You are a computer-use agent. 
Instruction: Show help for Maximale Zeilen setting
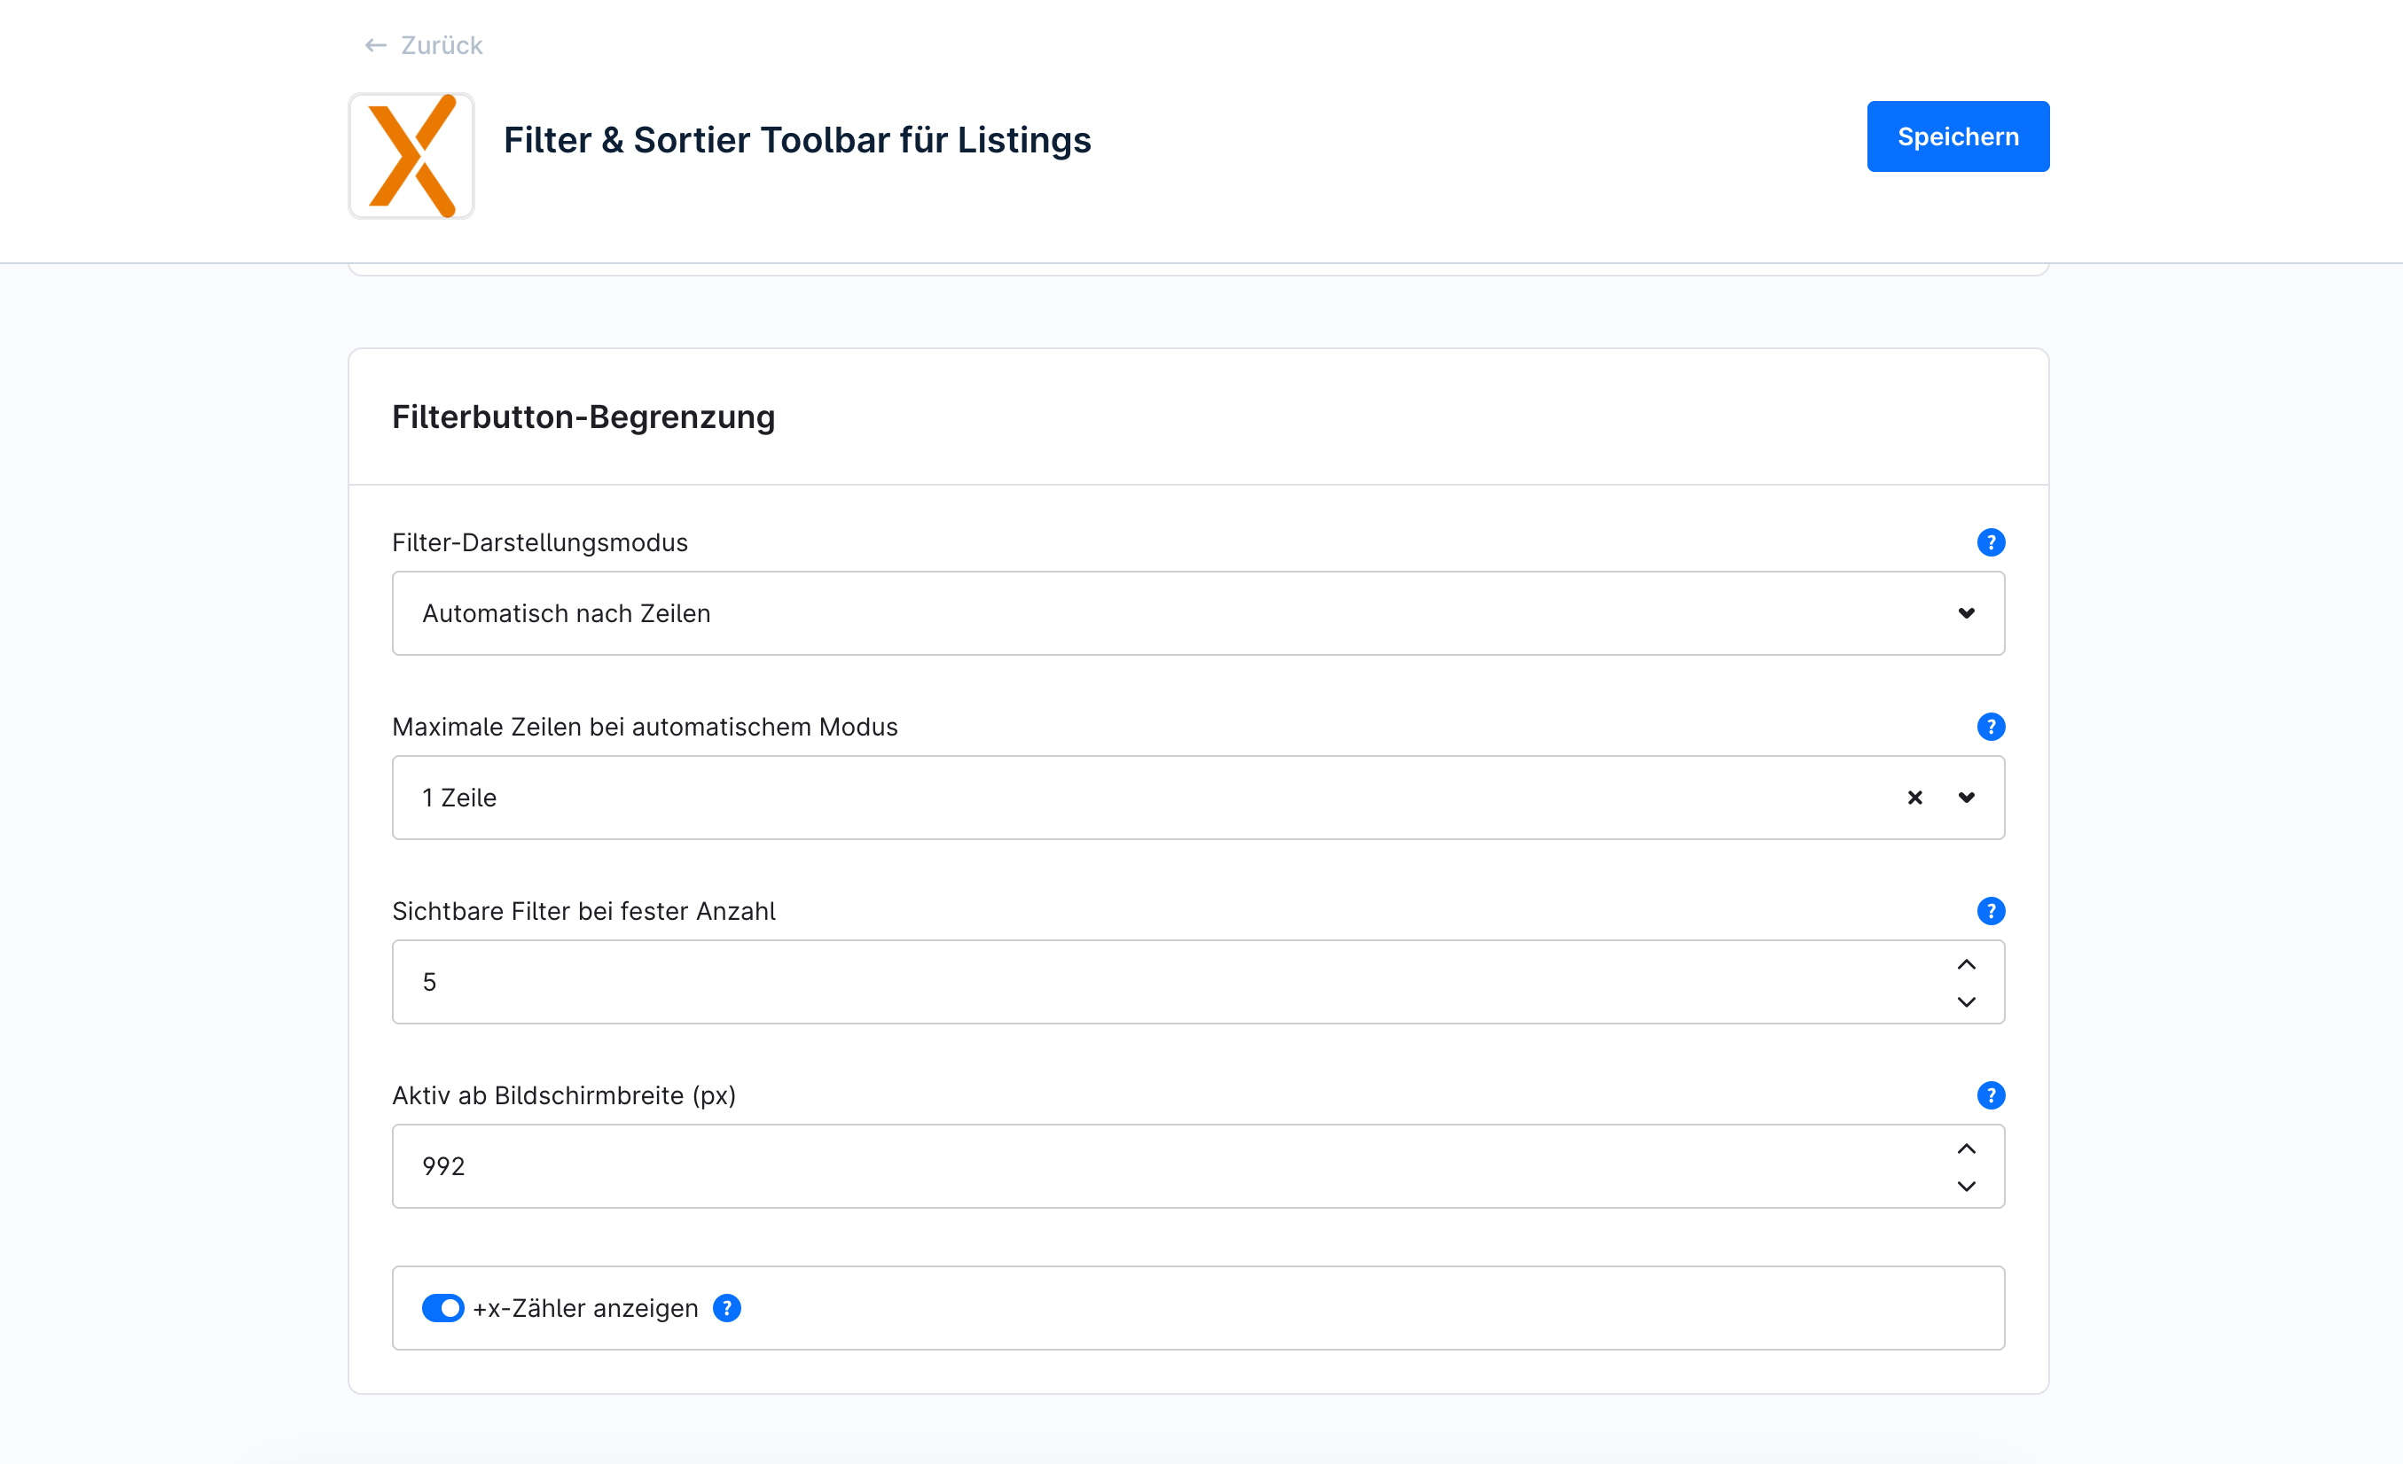click(1991, 726)
